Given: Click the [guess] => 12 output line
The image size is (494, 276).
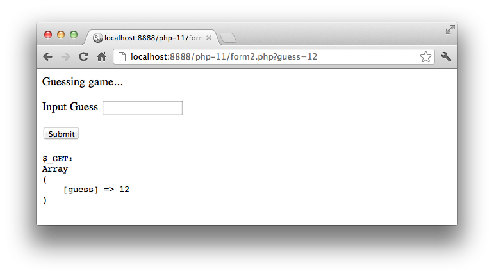Looking at the screenshot, I should [x=96, y=190].
